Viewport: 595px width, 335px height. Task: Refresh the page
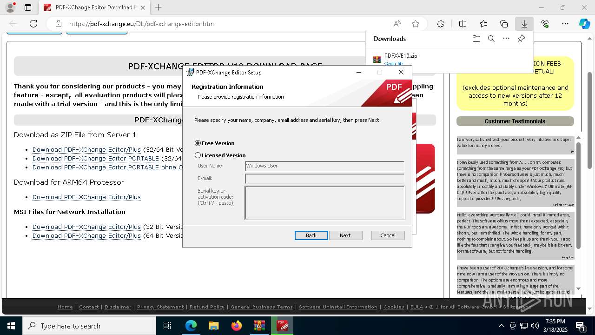coord(33,24)
